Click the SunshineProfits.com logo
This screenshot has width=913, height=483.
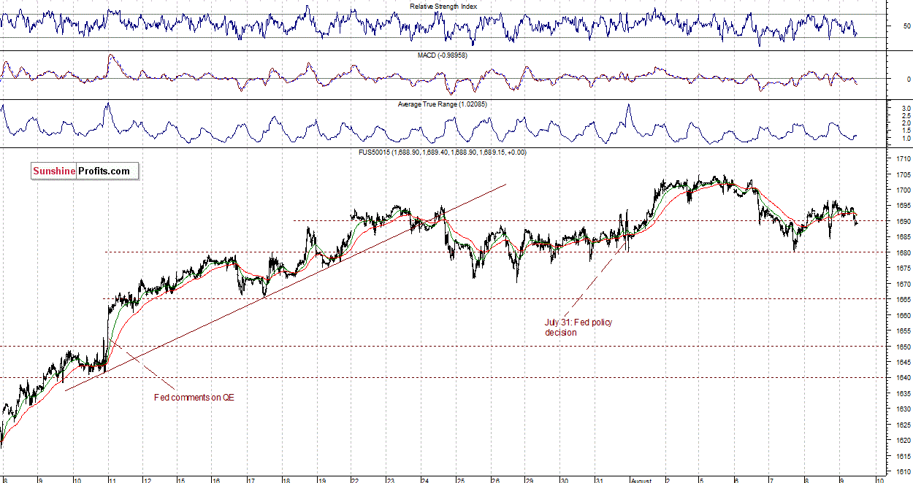[x=85, y=171]
